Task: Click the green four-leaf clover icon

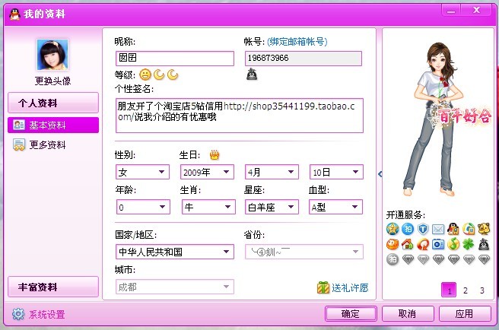Action: 469,244
